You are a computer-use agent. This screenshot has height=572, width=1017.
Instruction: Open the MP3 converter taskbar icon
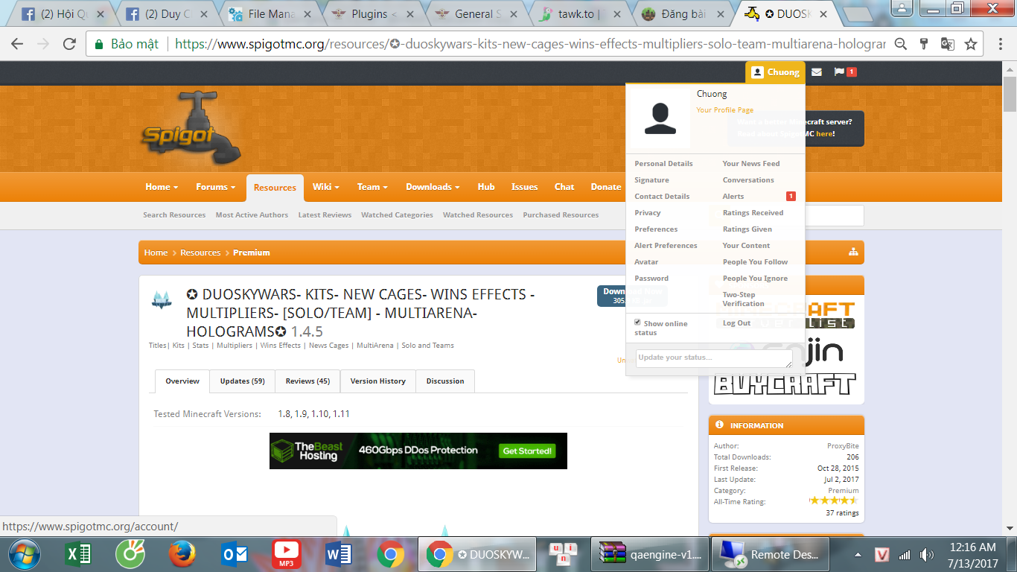286,554
